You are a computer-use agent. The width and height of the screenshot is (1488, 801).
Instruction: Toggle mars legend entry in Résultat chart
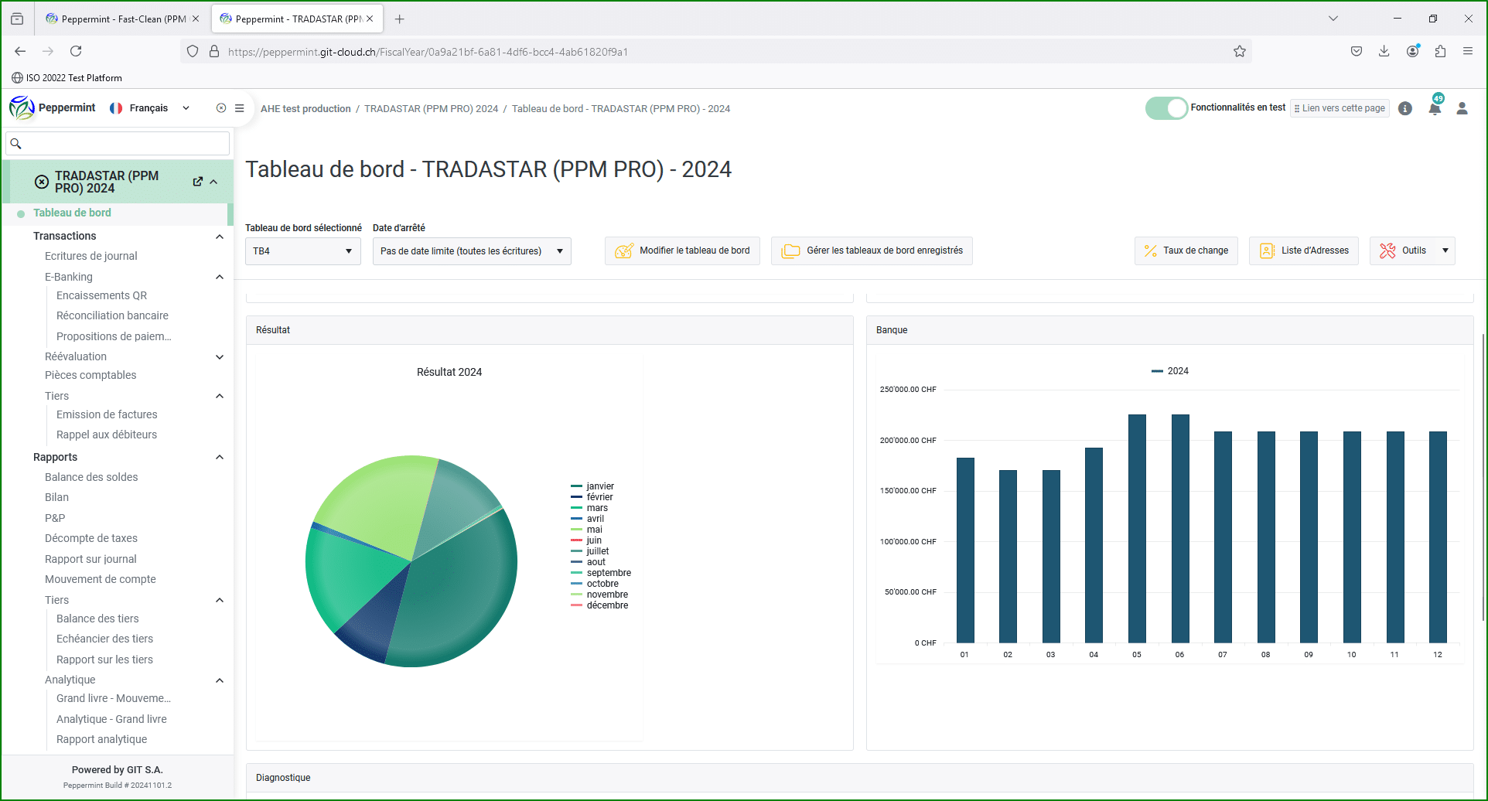(x=589, y=508)
